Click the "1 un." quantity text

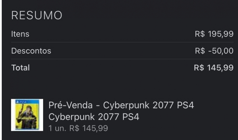point(57,128)
